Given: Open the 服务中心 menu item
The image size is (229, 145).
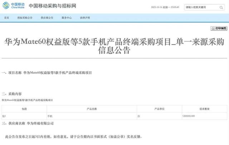Looking at the screenshot, I should click(x=67, y=18).
